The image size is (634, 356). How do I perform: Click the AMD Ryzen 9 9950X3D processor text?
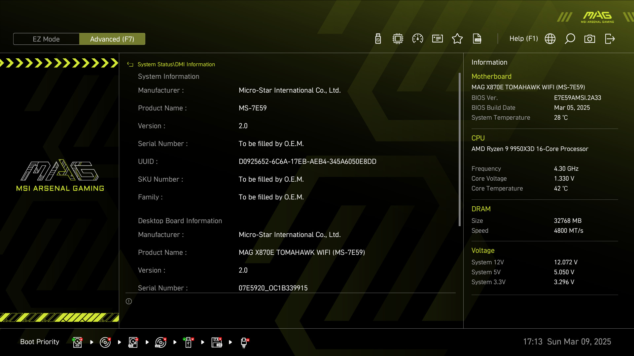click(530, 149)
